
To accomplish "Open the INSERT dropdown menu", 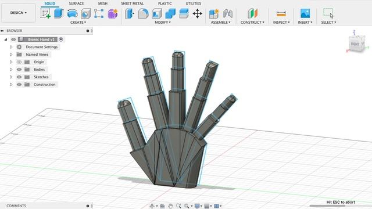I will pyautogui.click(x=305, y=22).
